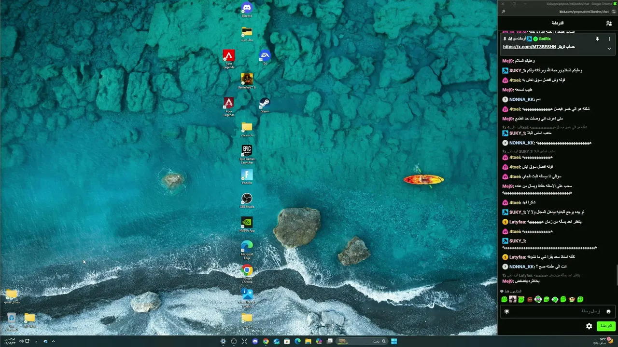Insert the person photo emote
The width and height of the screenshot is (618, 347).
point(513,299)
